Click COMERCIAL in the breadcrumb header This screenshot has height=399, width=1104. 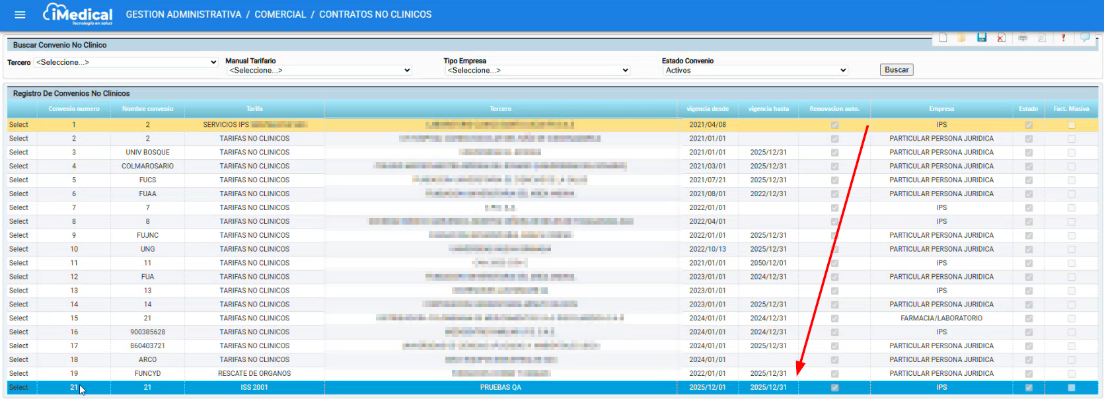pos(280,15)
